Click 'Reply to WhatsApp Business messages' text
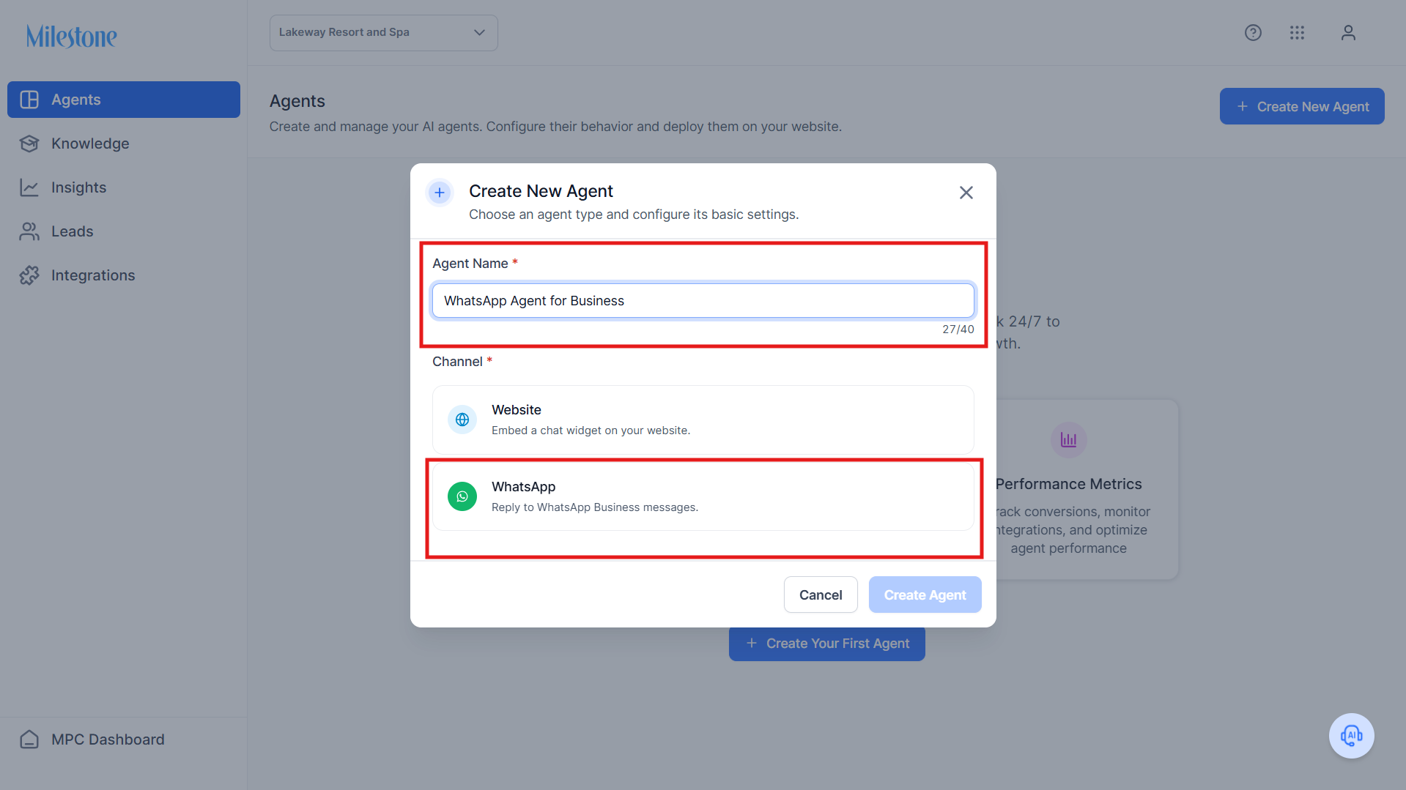The height and width of the screenshot is (790, 1406). (595, 507)
